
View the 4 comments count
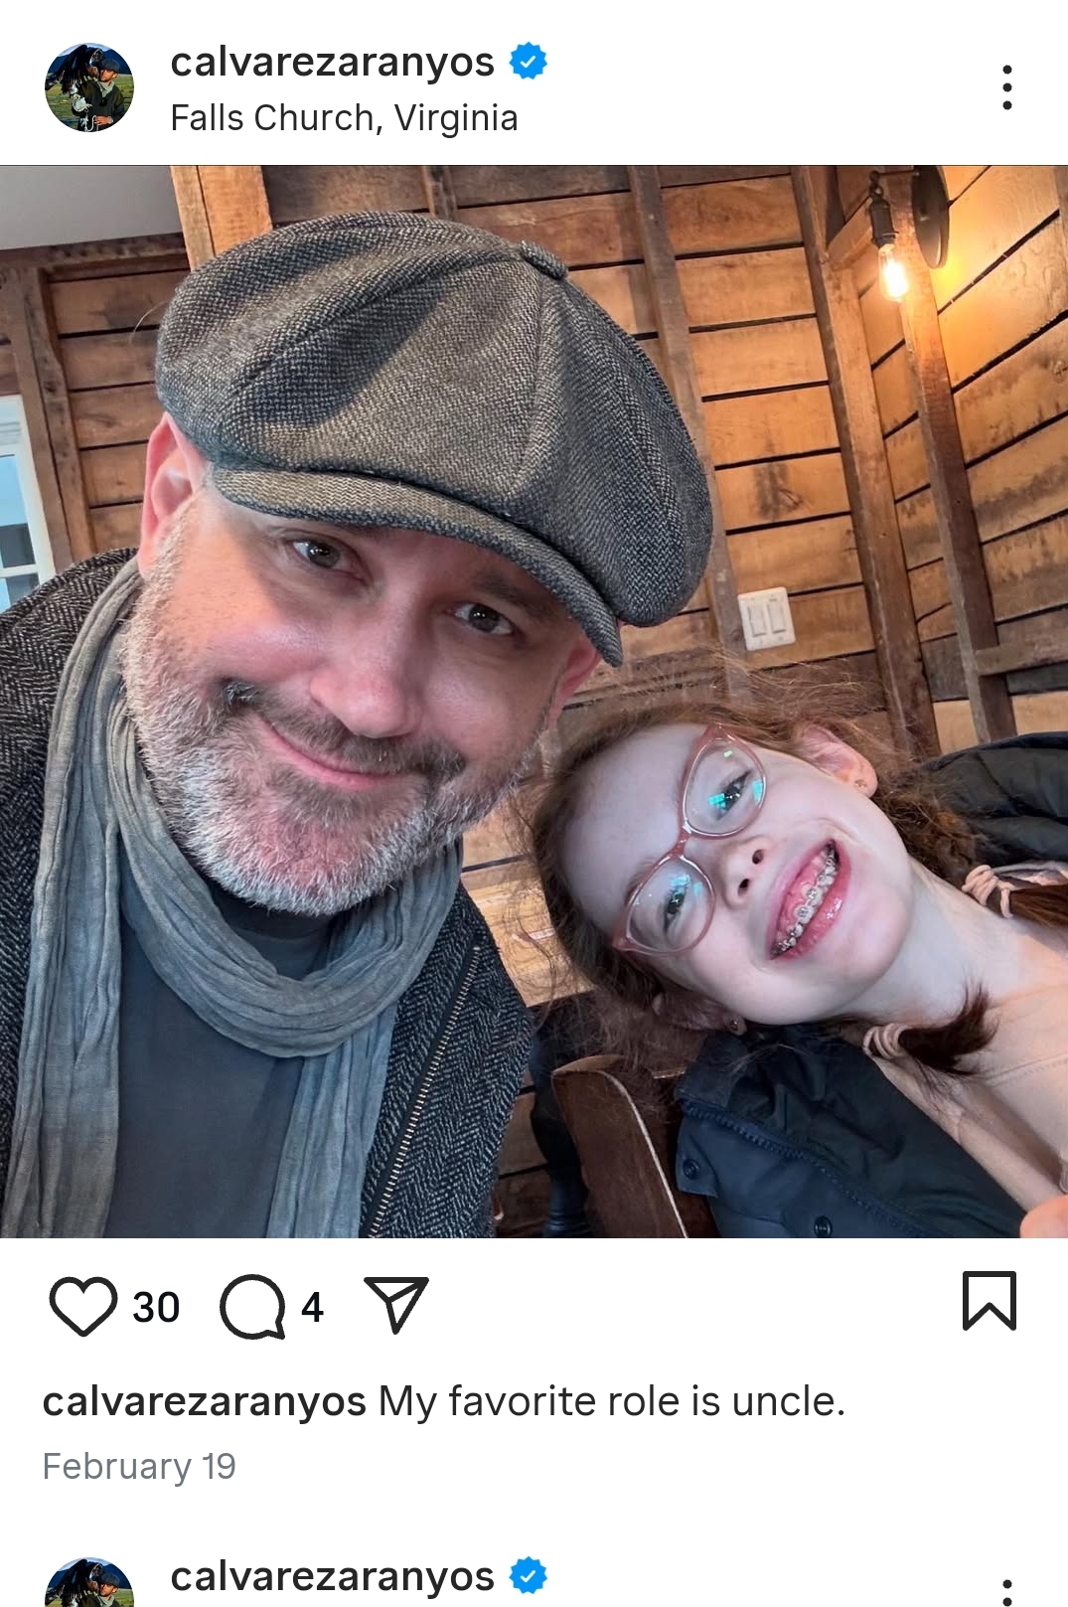(312, 1308)
